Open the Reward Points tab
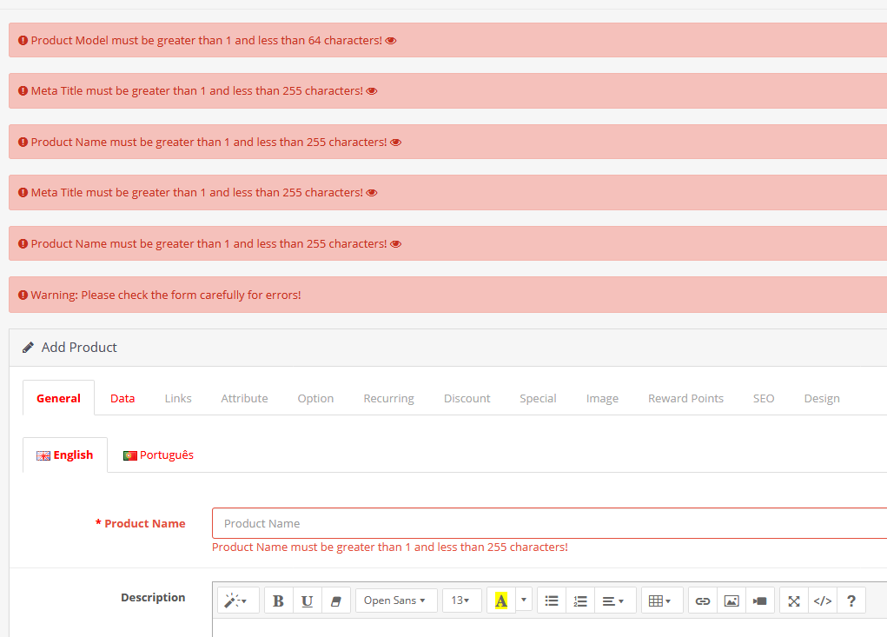The height and width of the screenshot is (637, 887). 685,398
